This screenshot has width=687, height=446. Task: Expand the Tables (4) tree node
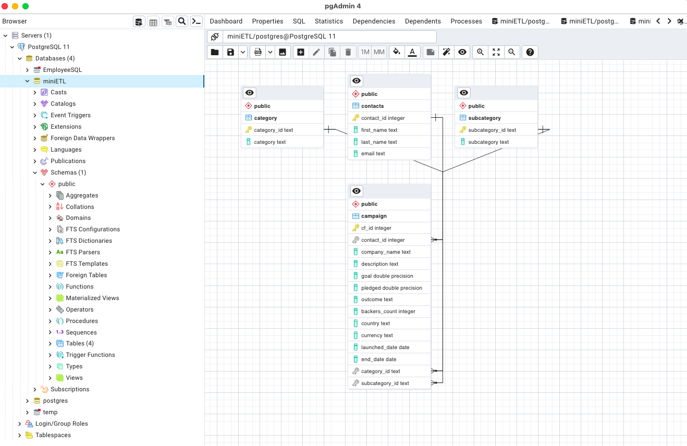[50, 343]
